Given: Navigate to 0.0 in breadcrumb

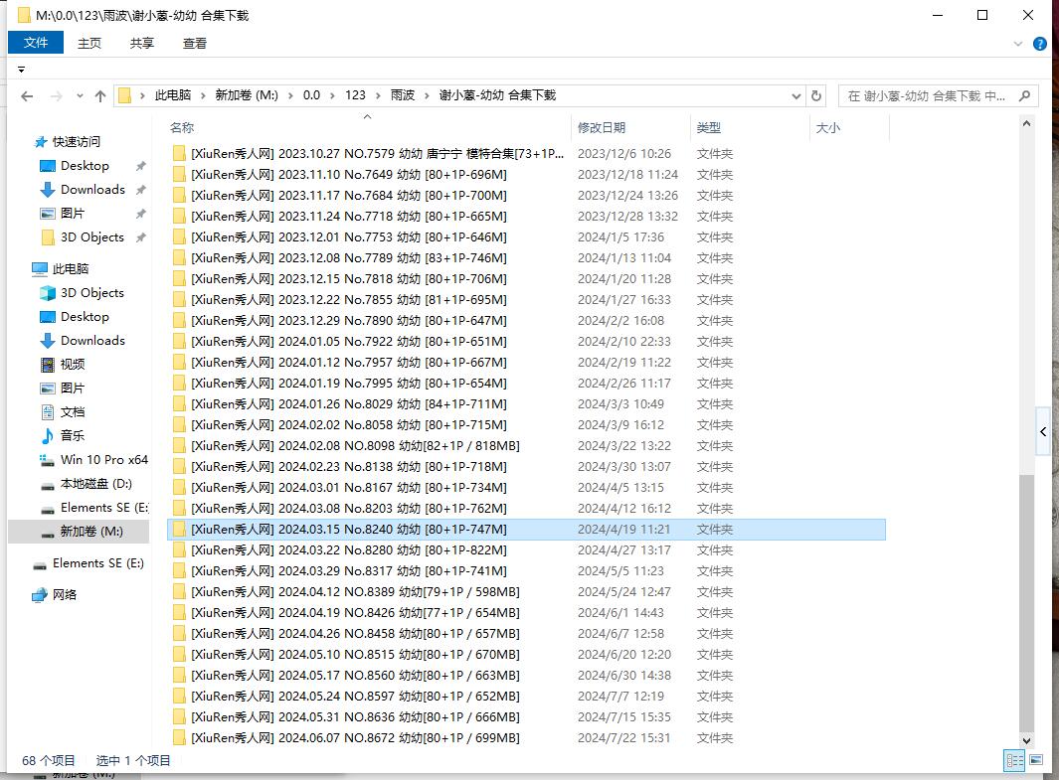Looking at the screenshot, I should pyautogui.click(x=311, y=95).
